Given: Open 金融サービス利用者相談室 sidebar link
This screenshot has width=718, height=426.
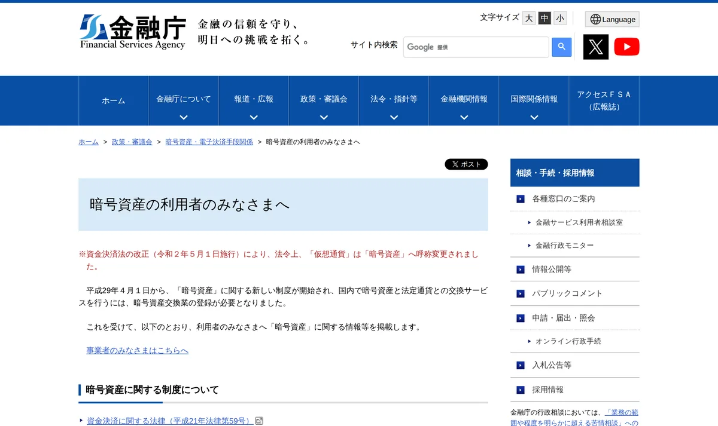Looking at the screenshot, I should [x=579, y=222].
